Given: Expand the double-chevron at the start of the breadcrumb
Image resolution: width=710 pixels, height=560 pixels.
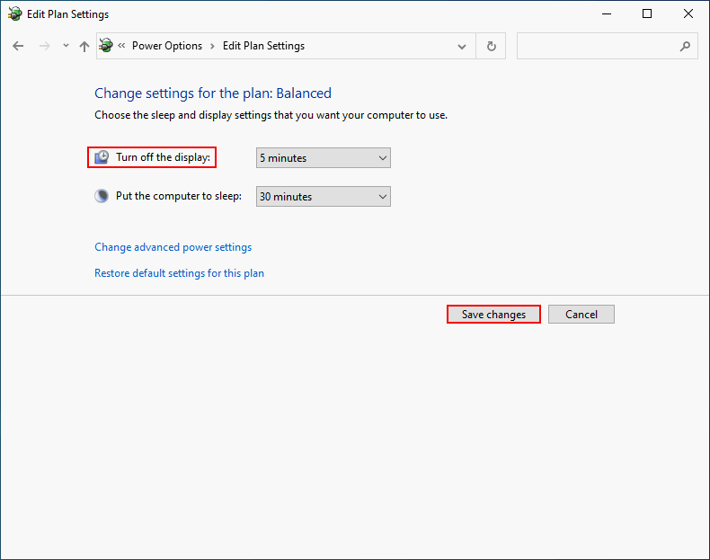Looking at the screenshot, I should pyautogui.click(x=121, y=46).
